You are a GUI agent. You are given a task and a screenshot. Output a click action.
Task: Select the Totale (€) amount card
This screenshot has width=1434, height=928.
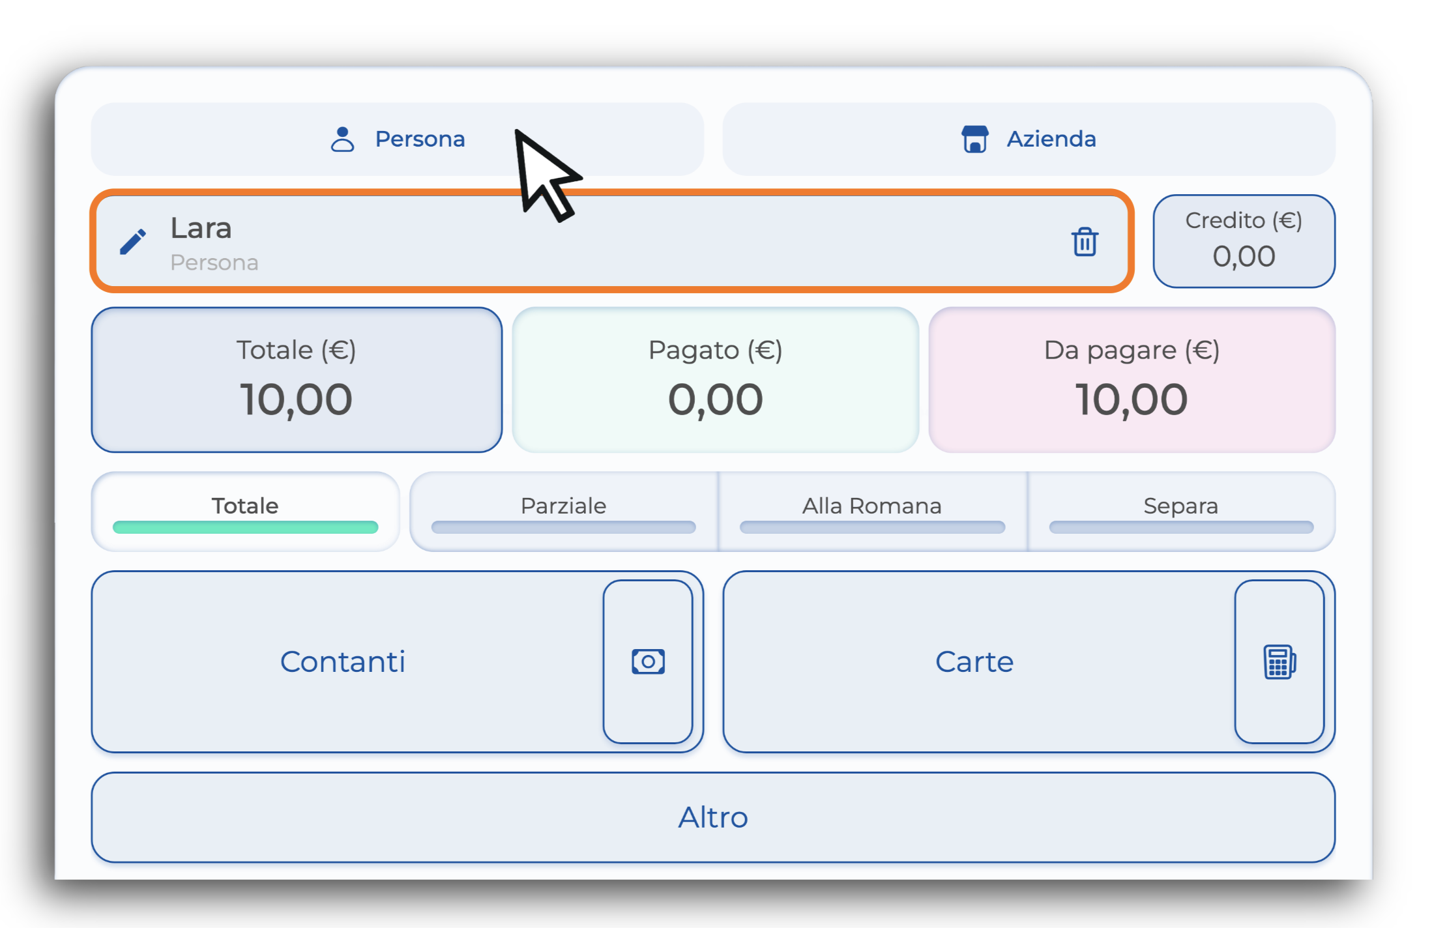tap(297, 380)
